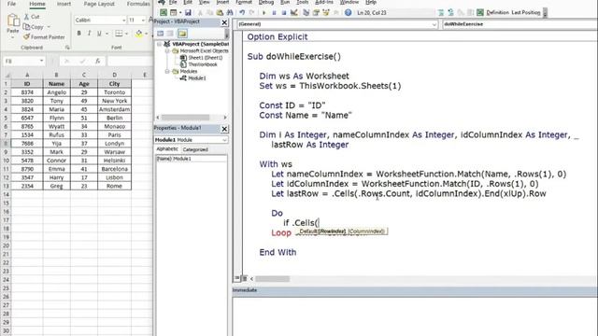Viewport: 598px width, 336px height.
Task: Toggle Bold formatting in Excel ribbon
Action: click(78, 34)
